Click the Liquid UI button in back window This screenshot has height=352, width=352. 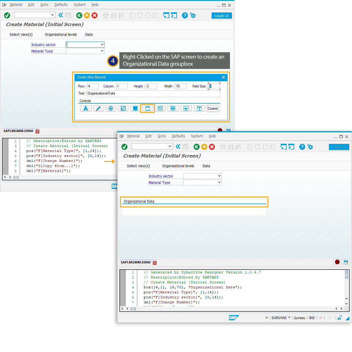pyautogui.click(x=221, y=16)
